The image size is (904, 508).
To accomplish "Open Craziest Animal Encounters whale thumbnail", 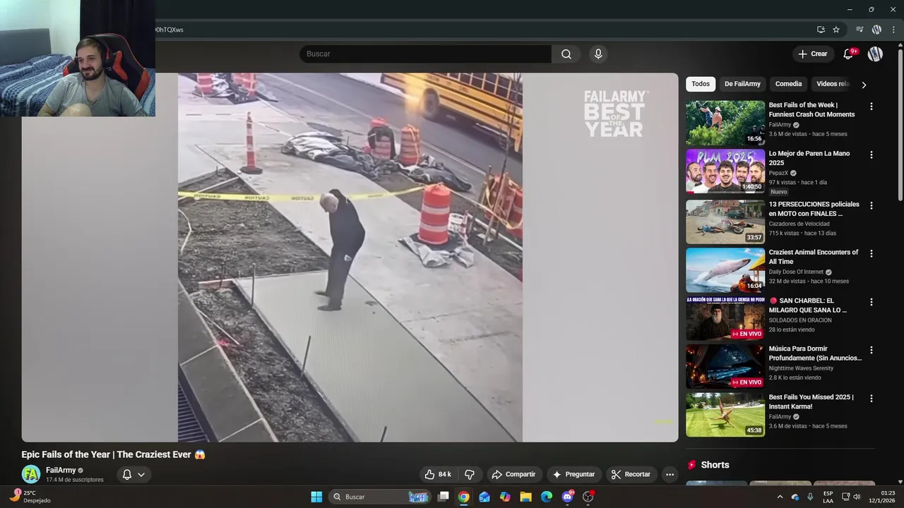I will 725,270.
